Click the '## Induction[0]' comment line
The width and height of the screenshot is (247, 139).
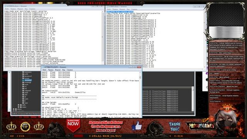50,91
